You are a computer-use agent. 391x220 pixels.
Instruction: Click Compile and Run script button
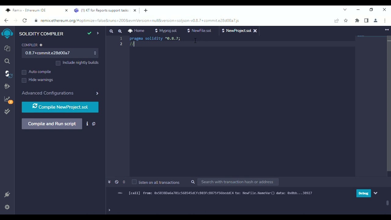(52, 124)
